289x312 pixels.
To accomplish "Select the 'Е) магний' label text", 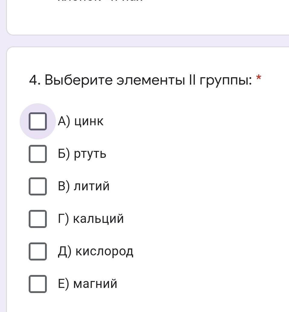I will [x=88, y=284].
